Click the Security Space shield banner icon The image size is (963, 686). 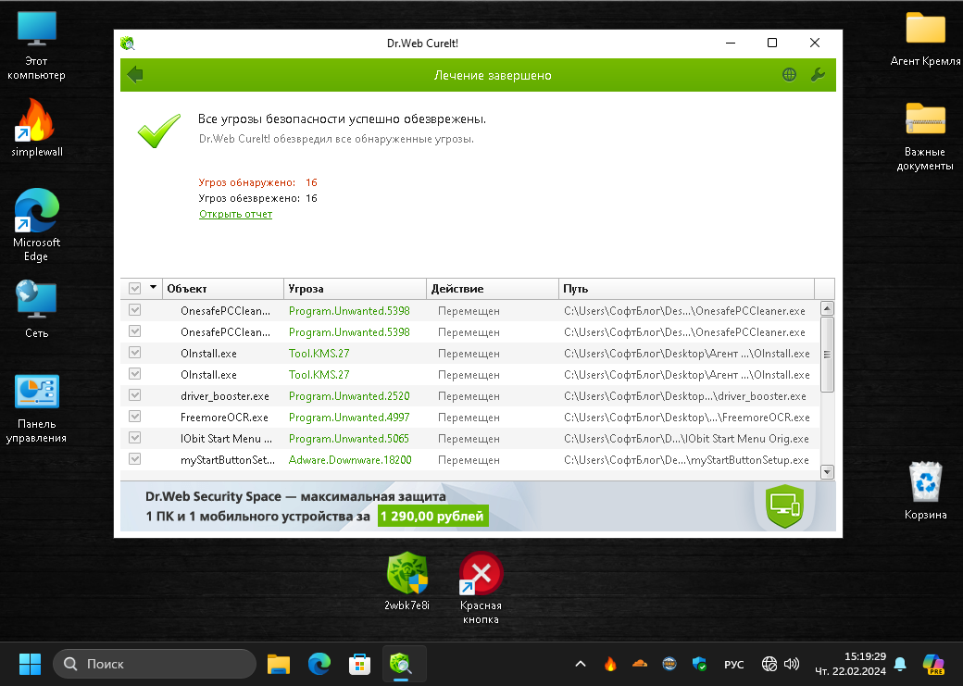tap(785, 506)
